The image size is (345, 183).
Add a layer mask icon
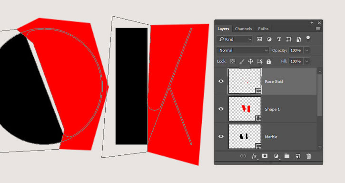265,156
